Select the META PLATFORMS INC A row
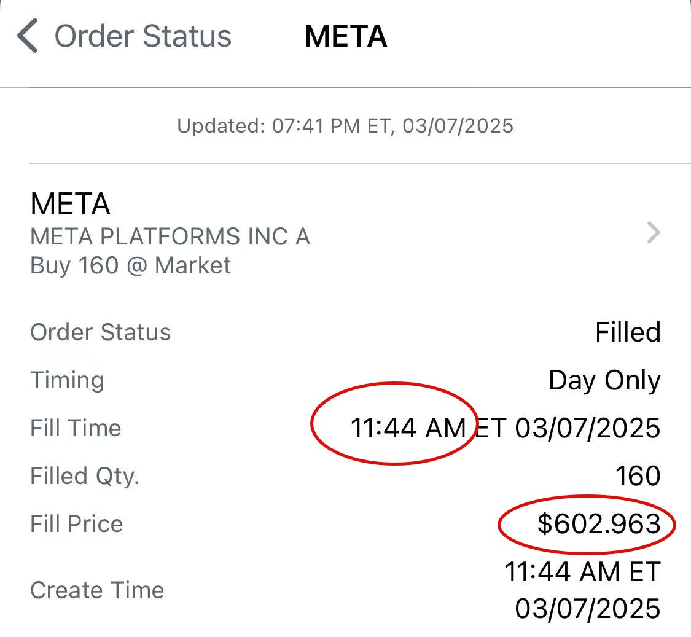The width and height of the screenshot is (691, 637). (345, 232)
